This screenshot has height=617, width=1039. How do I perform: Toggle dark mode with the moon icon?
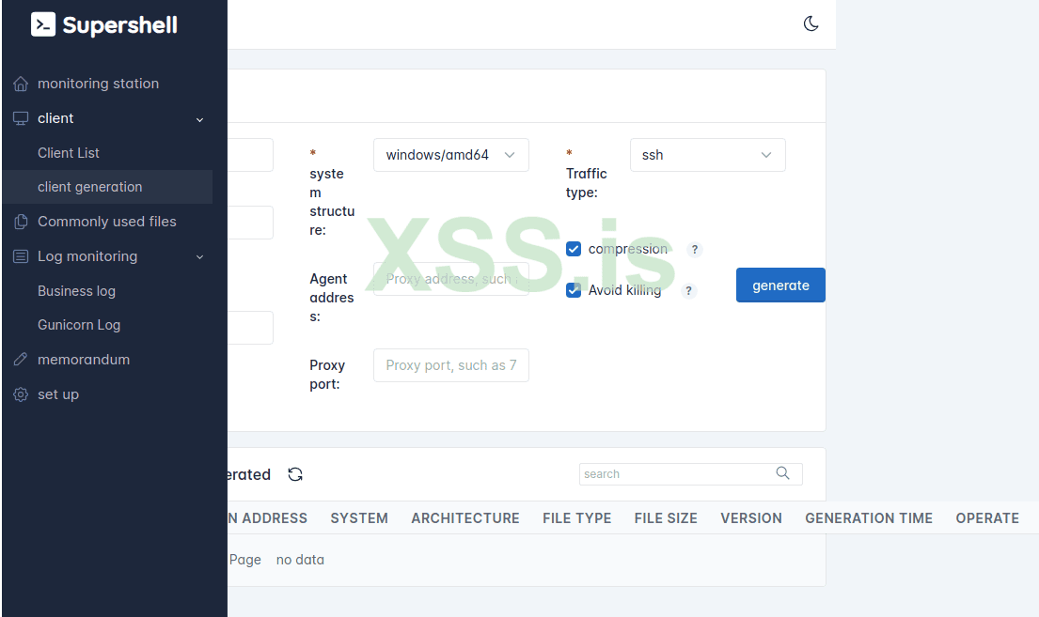click(811, 24)
